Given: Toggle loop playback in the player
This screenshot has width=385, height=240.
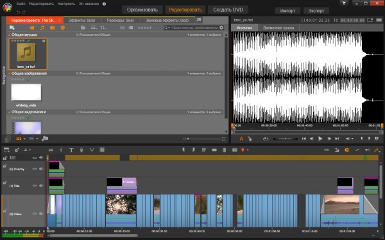Looking at the screenshot, I should click(x=266, y=139).
